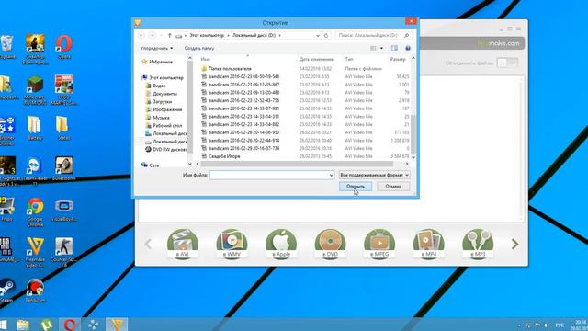This screenshot has height=331, width=588.
Task: Click Создать папку to create a folder
Action: (x=199, y=48)
